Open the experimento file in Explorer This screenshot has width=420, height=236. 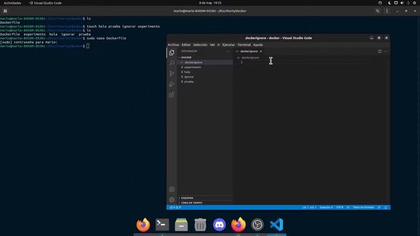click(x=205, y=67)
